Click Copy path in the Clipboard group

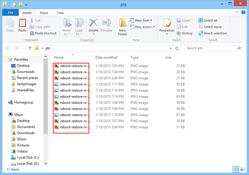click(x=41, y=27)
